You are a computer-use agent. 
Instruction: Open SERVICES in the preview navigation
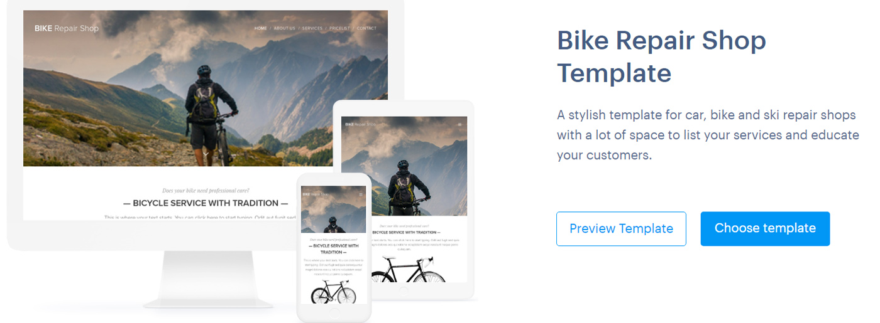312,28
